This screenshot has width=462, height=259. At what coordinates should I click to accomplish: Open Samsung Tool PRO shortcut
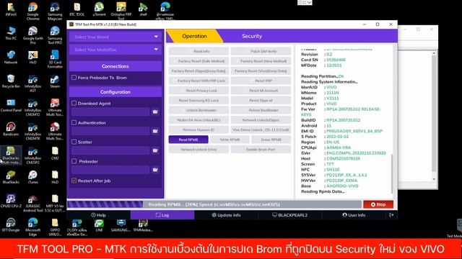55,35
